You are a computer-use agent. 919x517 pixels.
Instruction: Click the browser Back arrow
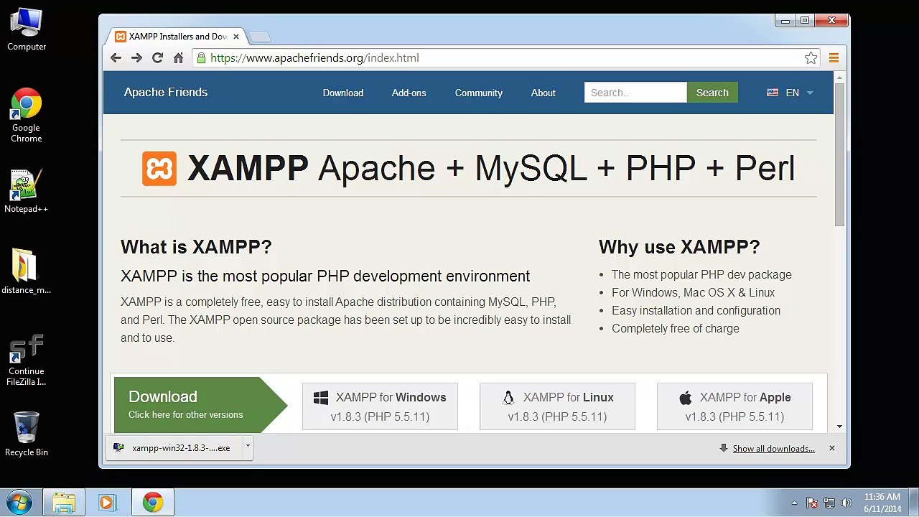(x=116, y=58)
